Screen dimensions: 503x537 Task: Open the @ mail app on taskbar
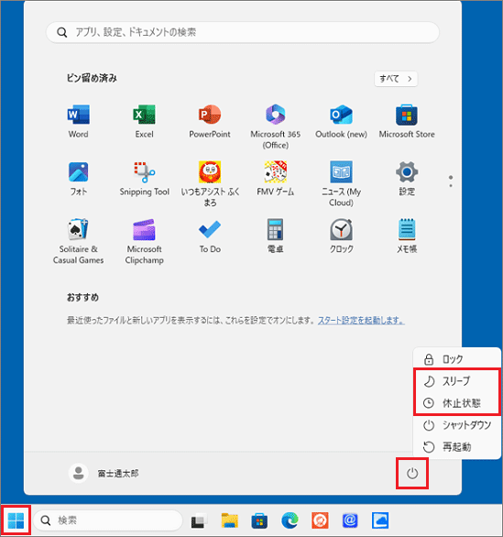tap(350, 521)
